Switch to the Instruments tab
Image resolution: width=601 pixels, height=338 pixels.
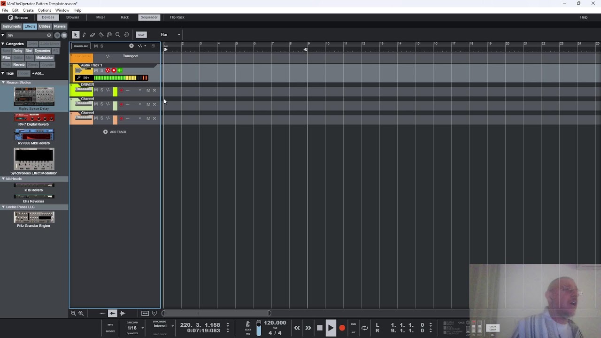(12, 26)
